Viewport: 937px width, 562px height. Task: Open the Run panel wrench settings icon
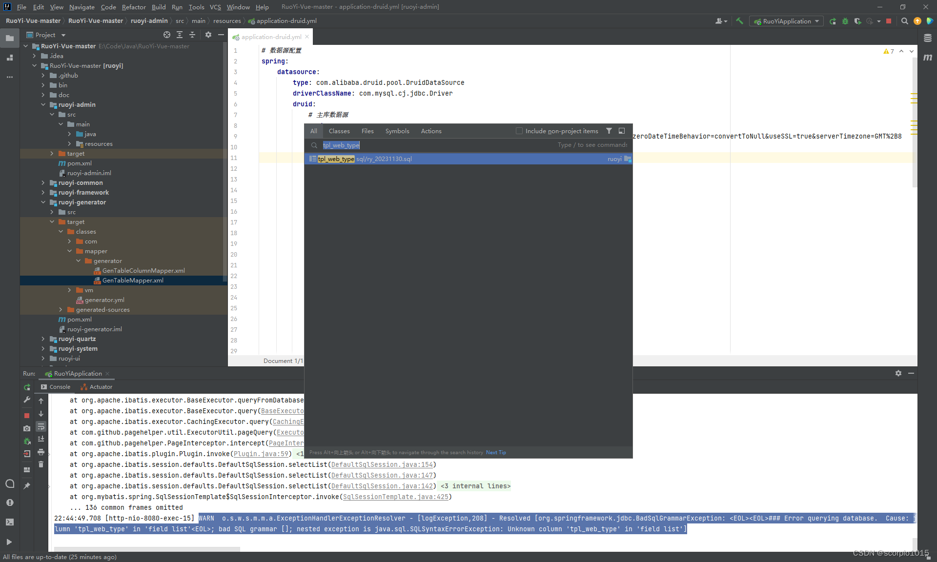point(27,400)
